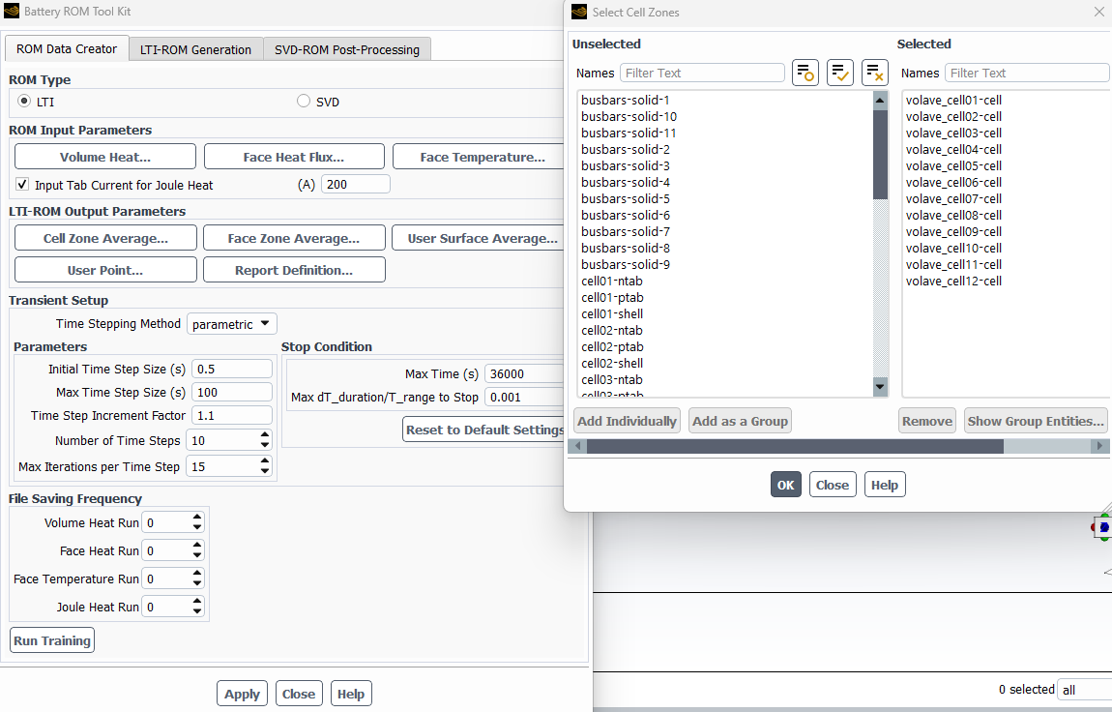
Task: Select the SVD ROM type option
Action: point(304,102)
